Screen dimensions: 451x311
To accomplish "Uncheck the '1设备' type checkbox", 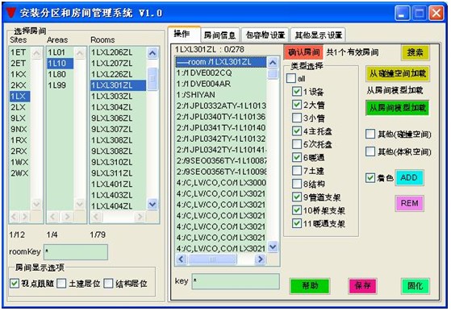I will (x=297, y=91).
